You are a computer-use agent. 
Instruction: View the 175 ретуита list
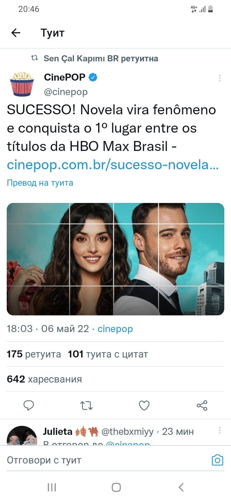(x=34, y=354)
